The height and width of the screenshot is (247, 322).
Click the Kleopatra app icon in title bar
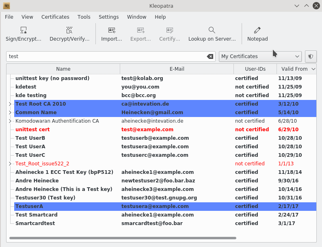click(6, 6)
